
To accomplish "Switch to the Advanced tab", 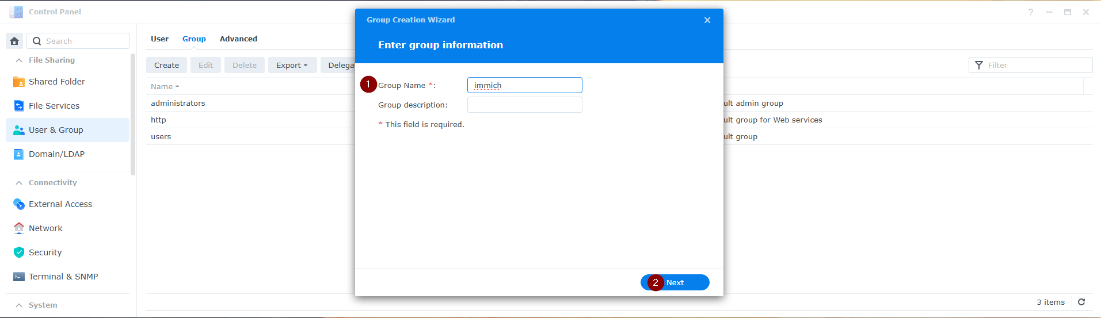I will point(238,39).
